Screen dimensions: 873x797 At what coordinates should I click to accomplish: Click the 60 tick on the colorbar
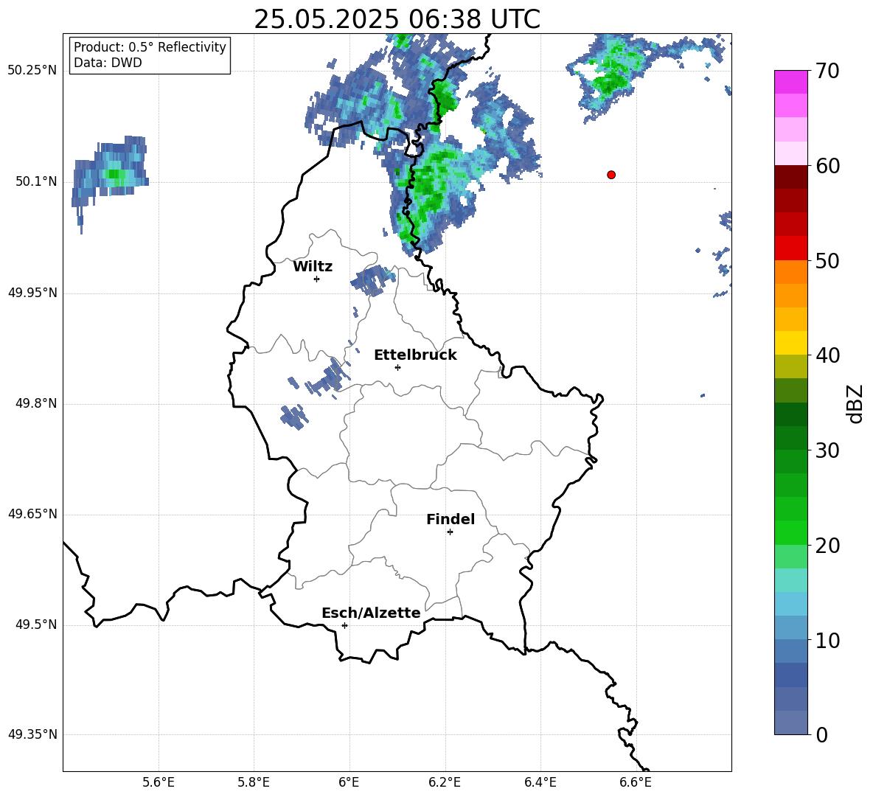click(x=827, y=166)
